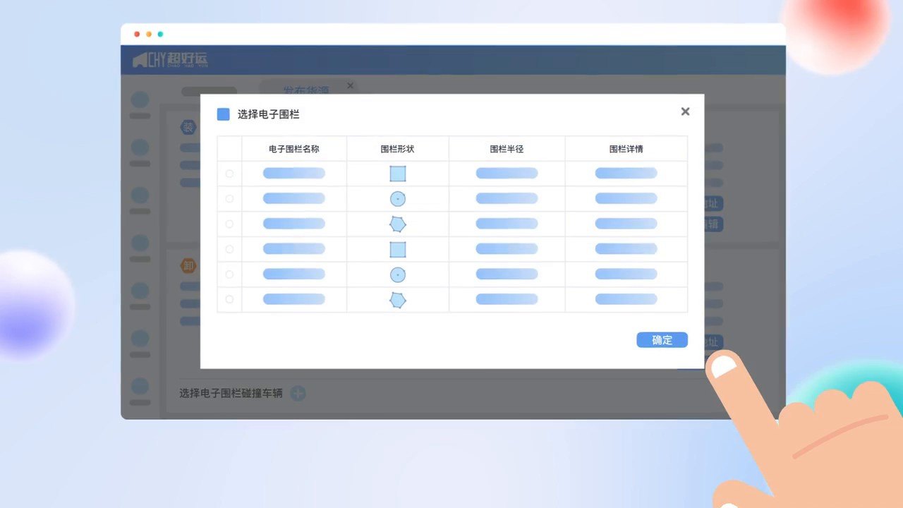Image resolution: width=903 pixels, height=508 pixels.
Task: Click the circle fence shape icon in fifth row
Action: [x=398, y=274]
